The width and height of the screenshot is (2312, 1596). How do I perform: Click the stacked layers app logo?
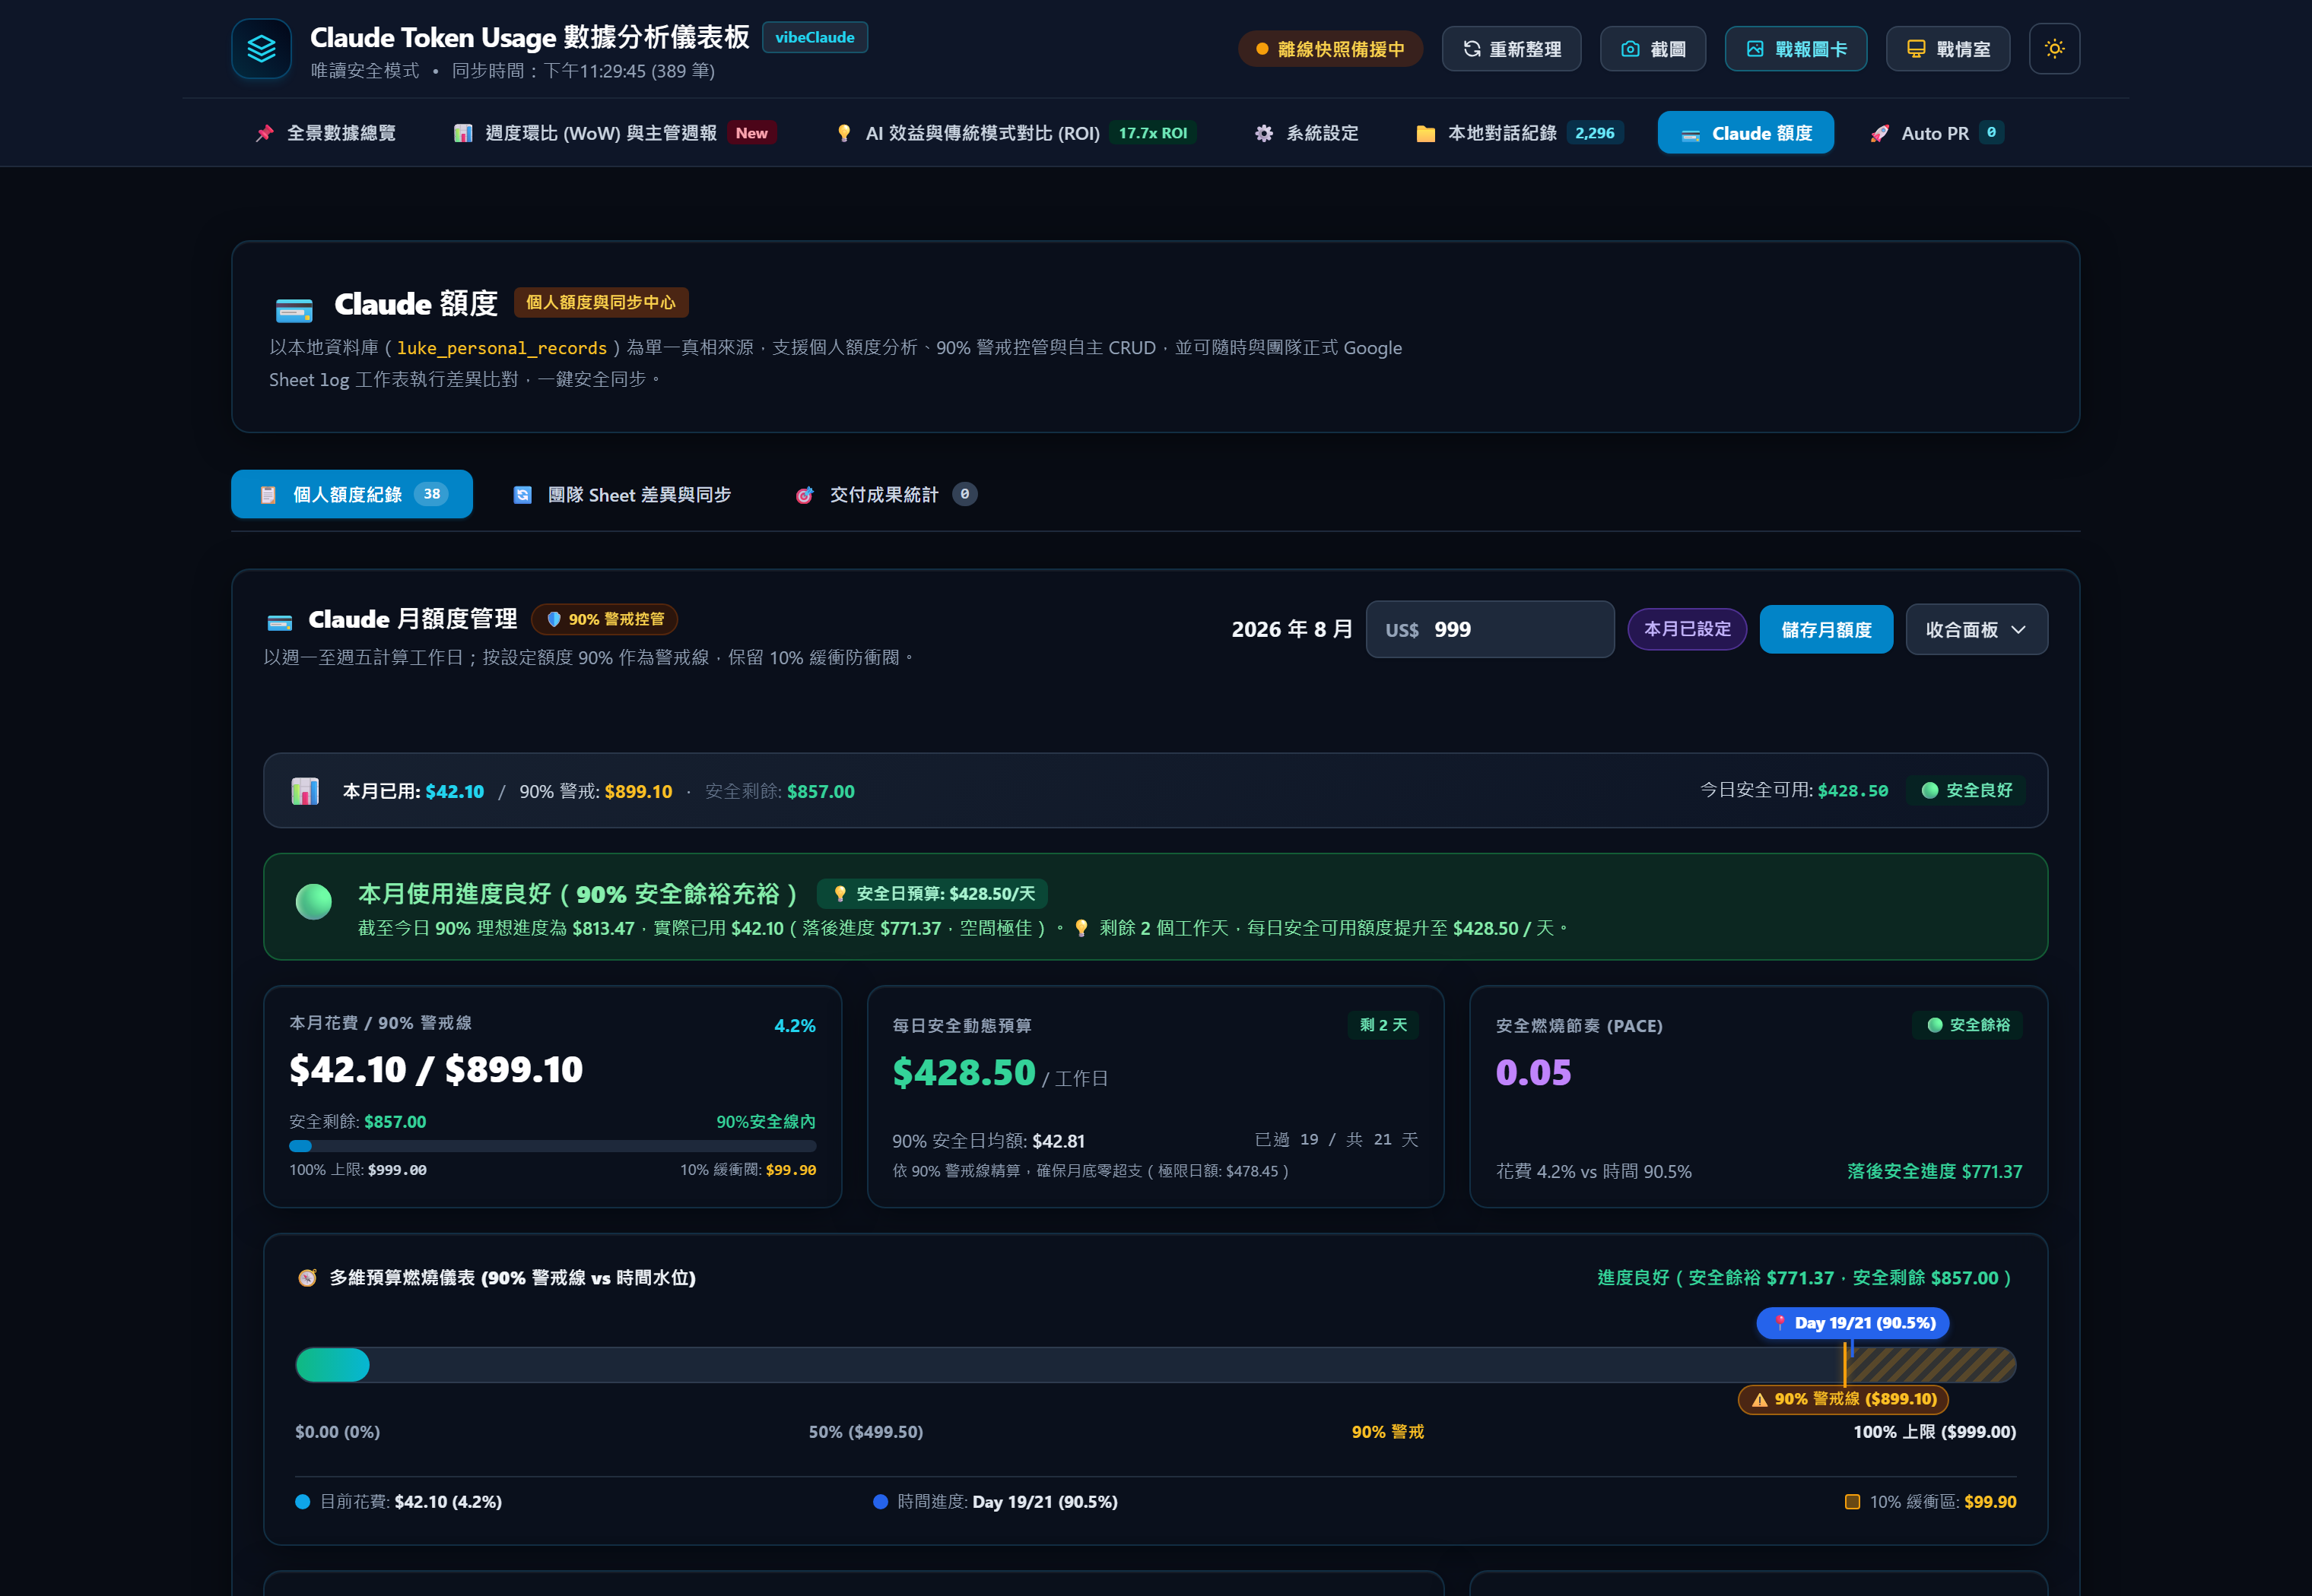[261, 48]
